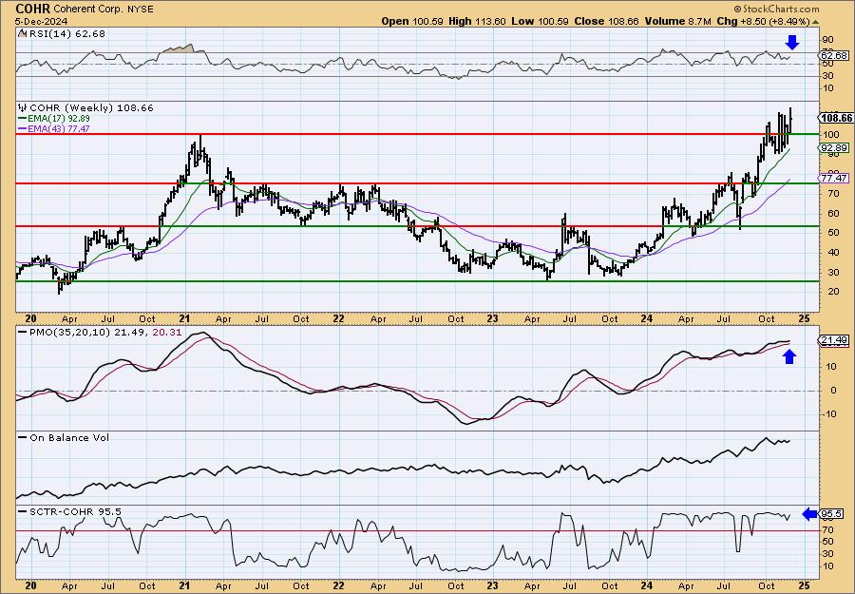Click the -10 tick on the PMO axis

[x=830, y=414]
